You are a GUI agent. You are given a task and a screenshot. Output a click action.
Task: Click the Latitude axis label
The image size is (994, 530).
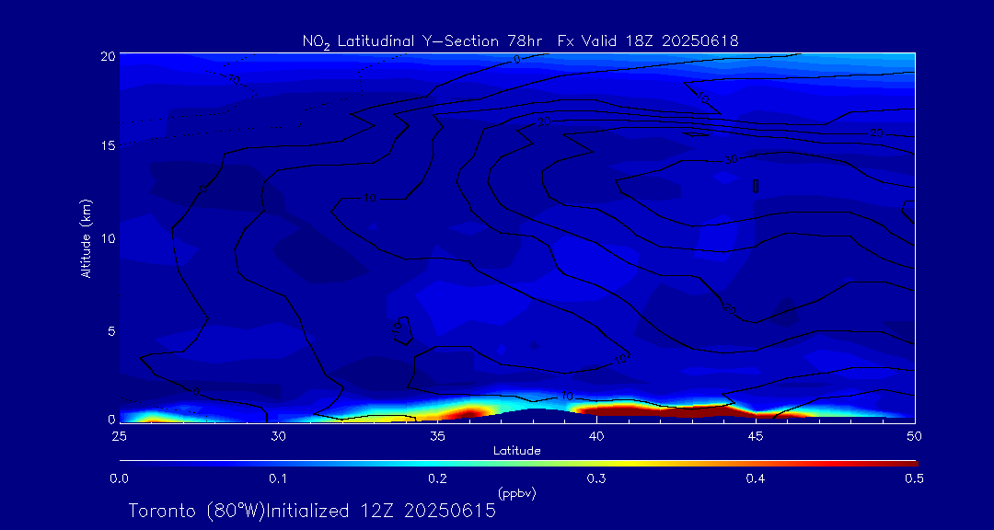pos(517,451)
